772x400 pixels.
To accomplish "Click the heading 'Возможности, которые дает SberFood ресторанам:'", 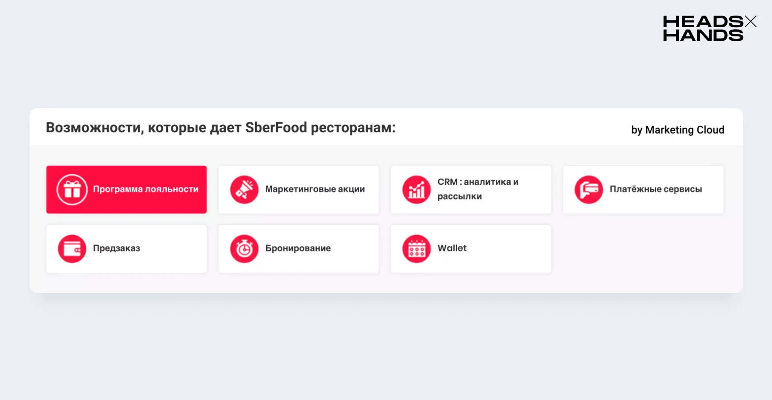I will click(x=221, y=128).
